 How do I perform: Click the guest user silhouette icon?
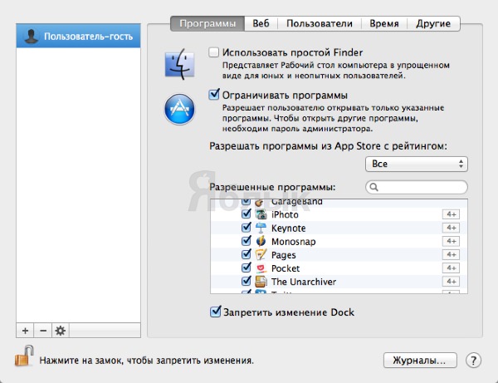32,37
